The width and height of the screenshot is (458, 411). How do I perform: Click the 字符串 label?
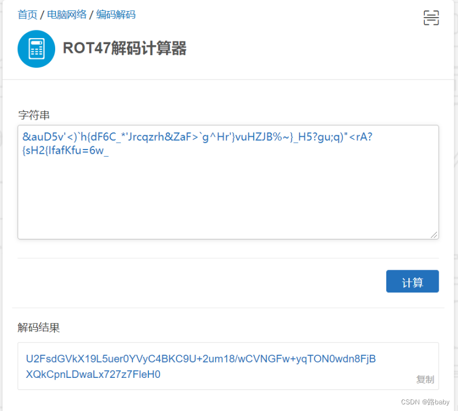coord(34,115)
